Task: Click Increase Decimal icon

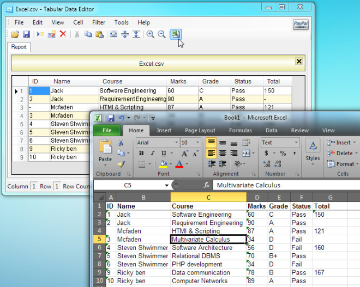Action: pos(267,164)
